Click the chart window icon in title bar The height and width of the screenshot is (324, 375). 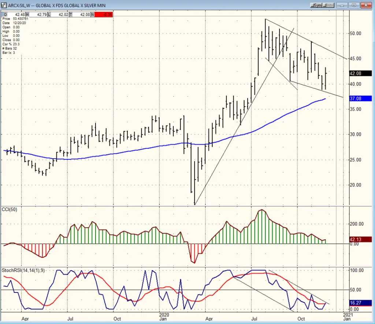(x=4, y=5)
